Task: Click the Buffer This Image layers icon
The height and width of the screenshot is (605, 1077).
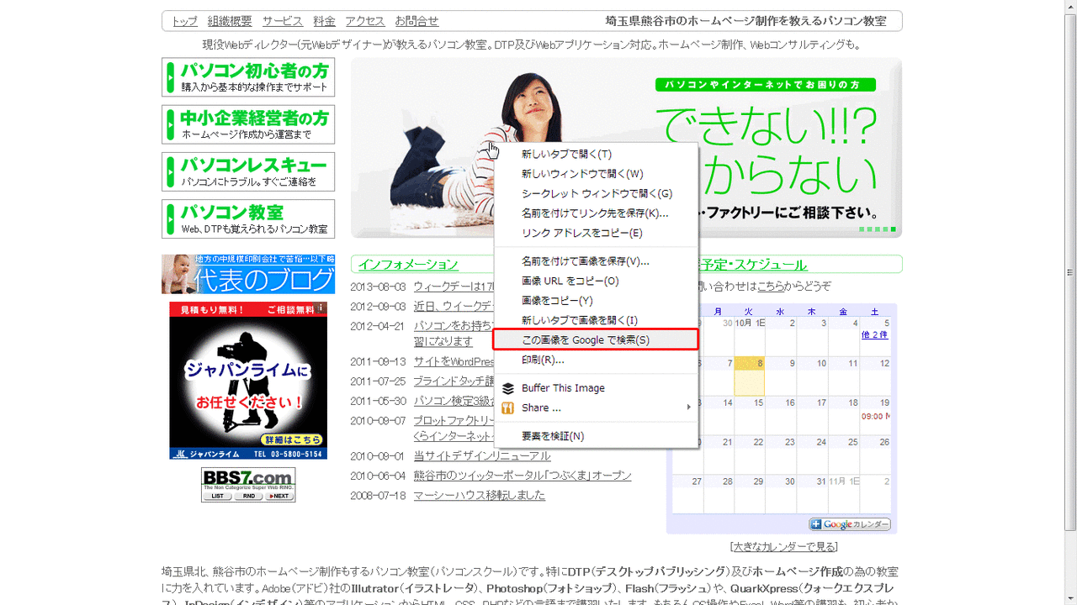Action: point(507,388)
